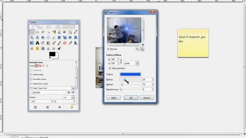Enable the Fixed aspect ratio checkbox

point(31,88)
